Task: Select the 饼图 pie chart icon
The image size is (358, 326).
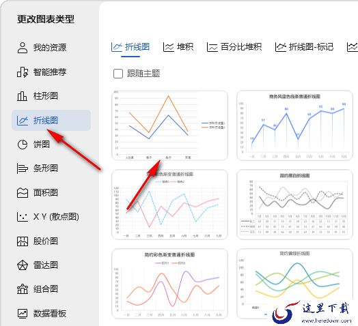Action: [23, 145]
